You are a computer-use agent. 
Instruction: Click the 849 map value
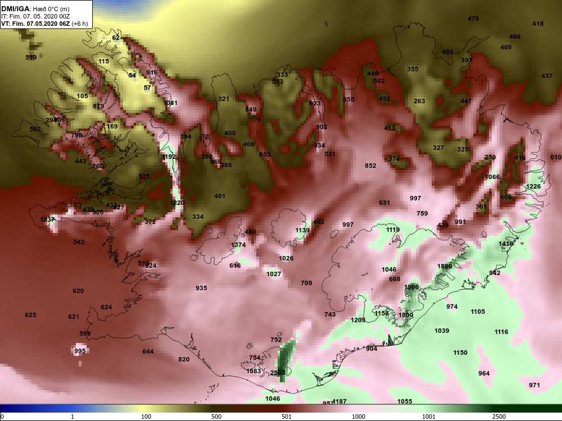[251, 109]
